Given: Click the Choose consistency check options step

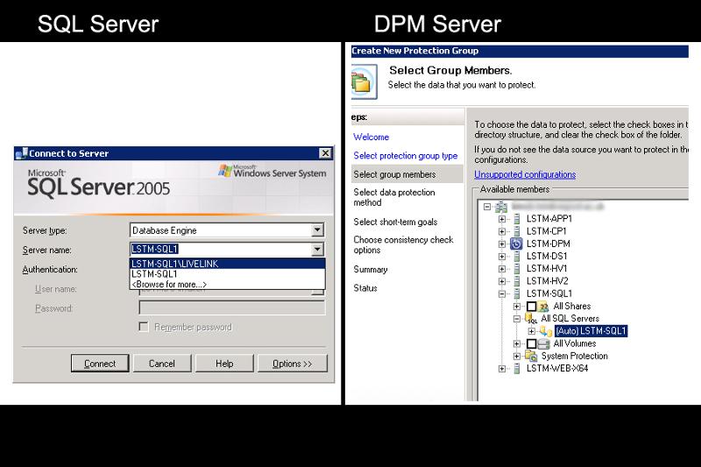Looking at the screenshot, I should [x=403, y=245].
